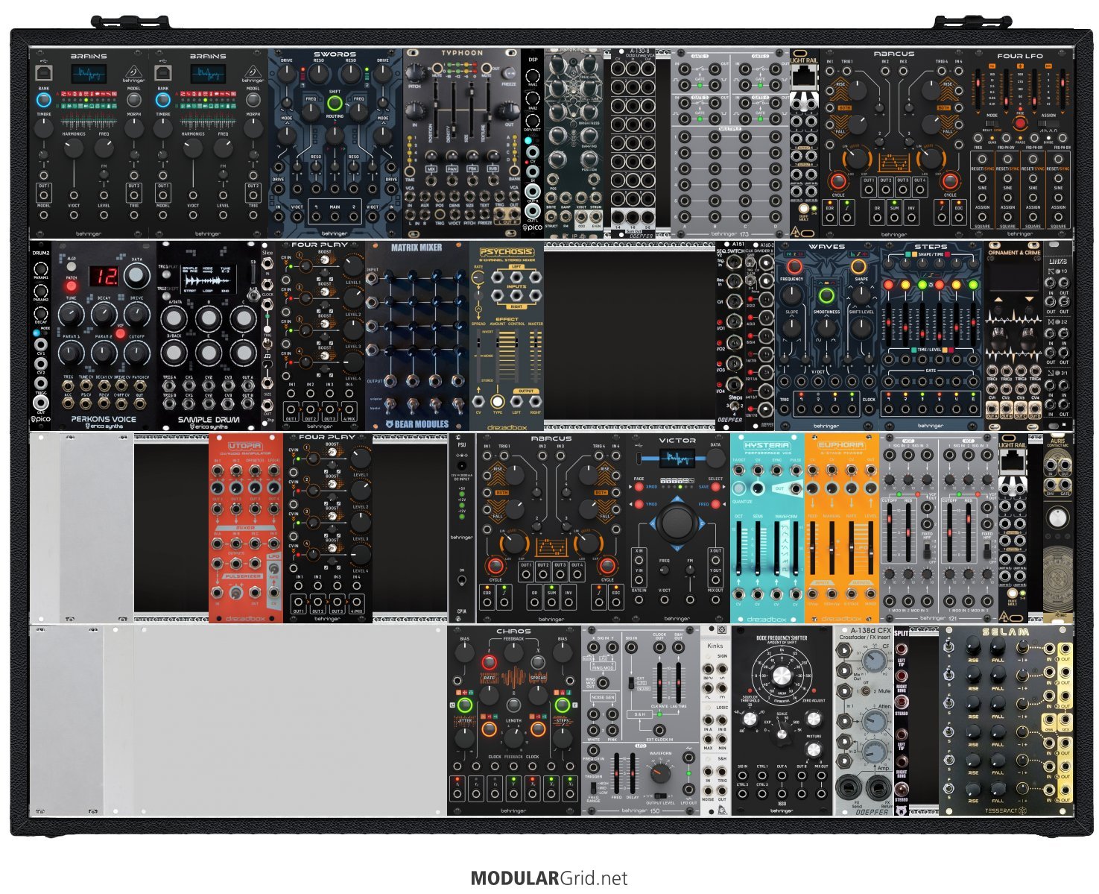This screenshot has height=894, width=1099.
Task: Click the RATE knob on Psychosis
Action: tap(478, 277)
